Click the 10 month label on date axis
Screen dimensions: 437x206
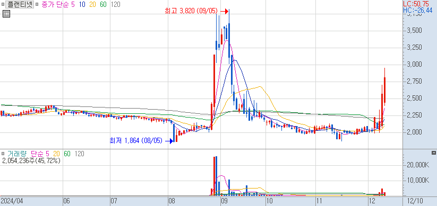270,201
